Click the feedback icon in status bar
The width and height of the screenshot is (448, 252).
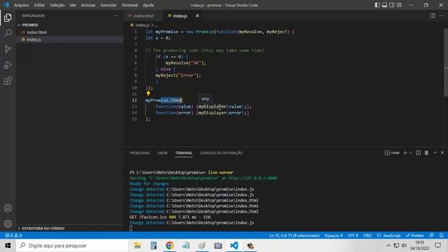click(x=432, y=235)
